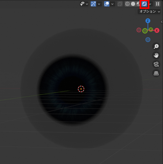The height and width of the screenshot is (164, 163).
Task: Switch perspective/orthographic with the grid icon
Action: (x=156, y=73)
